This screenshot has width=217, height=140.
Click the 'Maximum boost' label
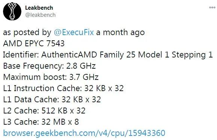click(x=35, y=77)
